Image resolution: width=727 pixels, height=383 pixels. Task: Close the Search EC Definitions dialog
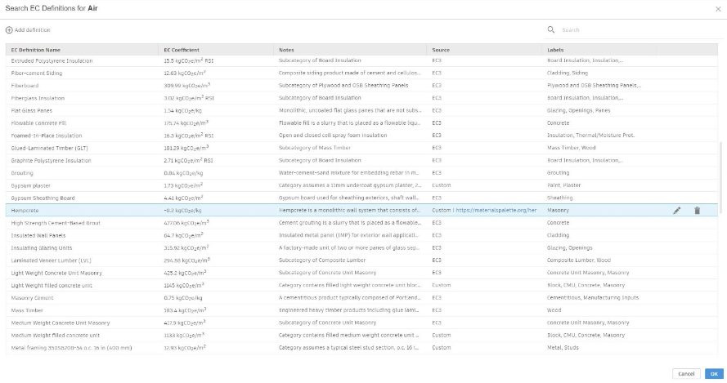pos(717,9)
